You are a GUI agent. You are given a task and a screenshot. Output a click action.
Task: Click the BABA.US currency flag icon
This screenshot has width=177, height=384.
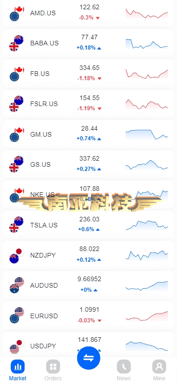click(17, 43)
